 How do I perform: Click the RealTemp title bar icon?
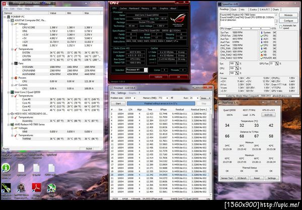(x=220, y=103)
